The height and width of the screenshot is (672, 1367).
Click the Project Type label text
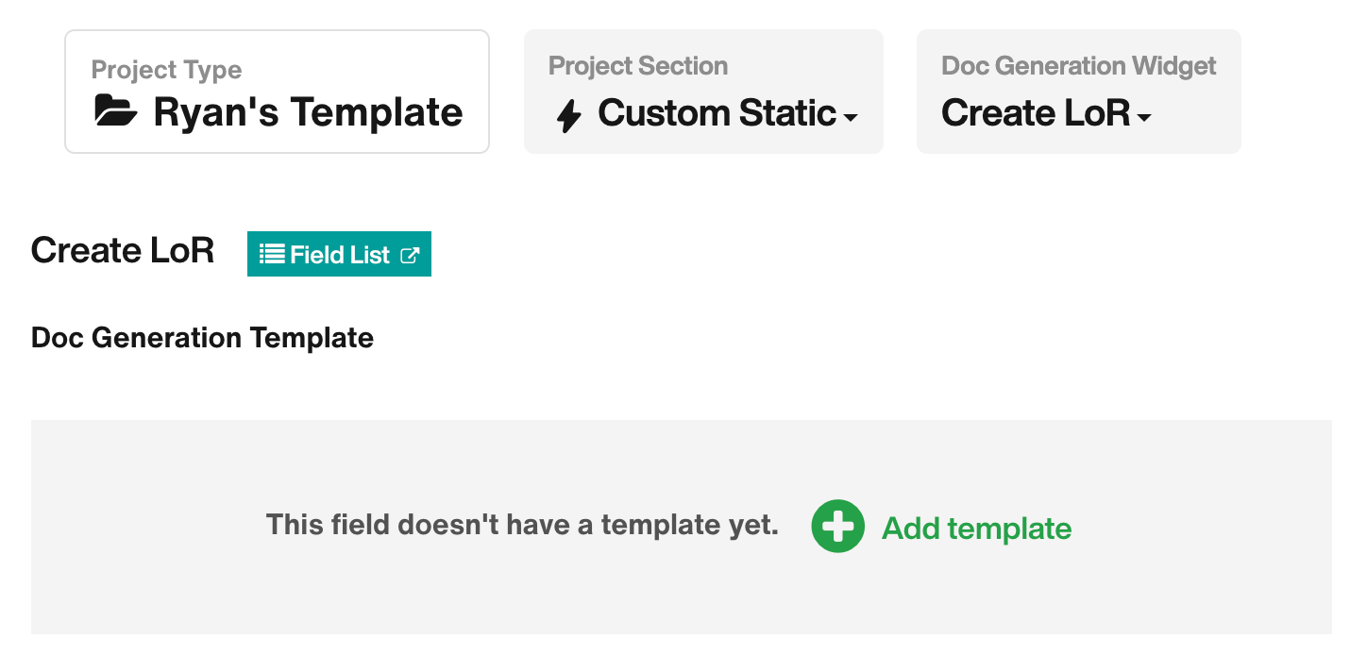pyautogui.click(x=166, y=70)
